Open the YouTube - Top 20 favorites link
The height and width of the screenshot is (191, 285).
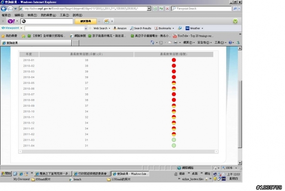(193, 36)
